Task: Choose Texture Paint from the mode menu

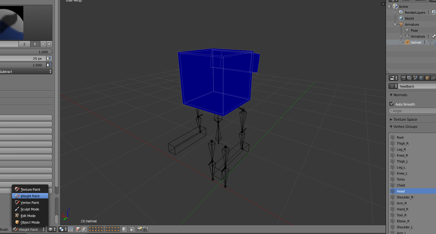Action: tap(30, 189)
